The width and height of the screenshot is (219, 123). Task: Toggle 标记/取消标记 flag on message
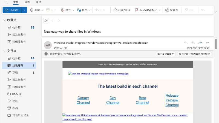136,10
